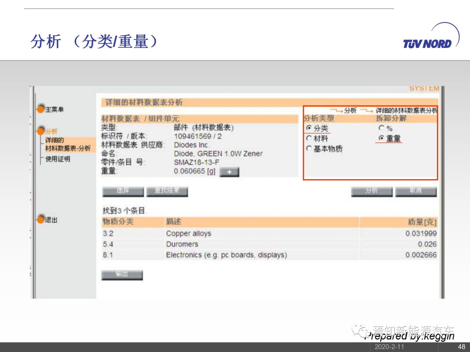
Task: Switch breakdown to the % radio option
Action: [x=381, y=128]
